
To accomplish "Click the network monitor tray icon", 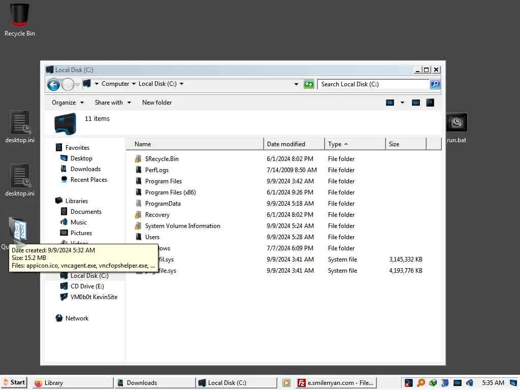I will [x=458, y=383].
